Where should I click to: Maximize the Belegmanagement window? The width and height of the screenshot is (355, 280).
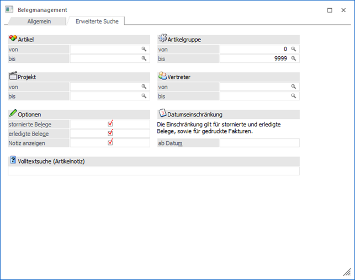coord(330,10)
